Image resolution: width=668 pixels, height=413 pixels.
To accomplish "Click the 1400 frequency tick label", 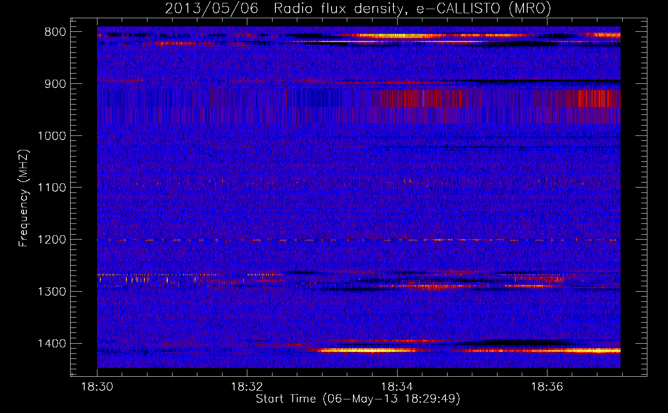I will click(52, 343).
